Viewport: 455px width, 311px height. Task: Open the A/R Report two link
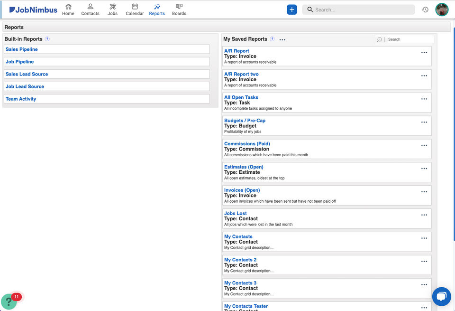coord(241,74)
